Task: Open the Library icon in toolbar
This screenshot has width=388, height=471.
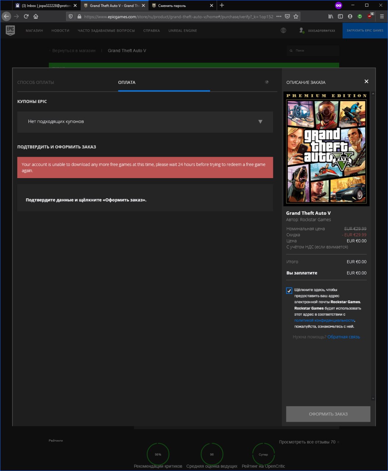Action: pyautogui.click(x=331, y=16)
